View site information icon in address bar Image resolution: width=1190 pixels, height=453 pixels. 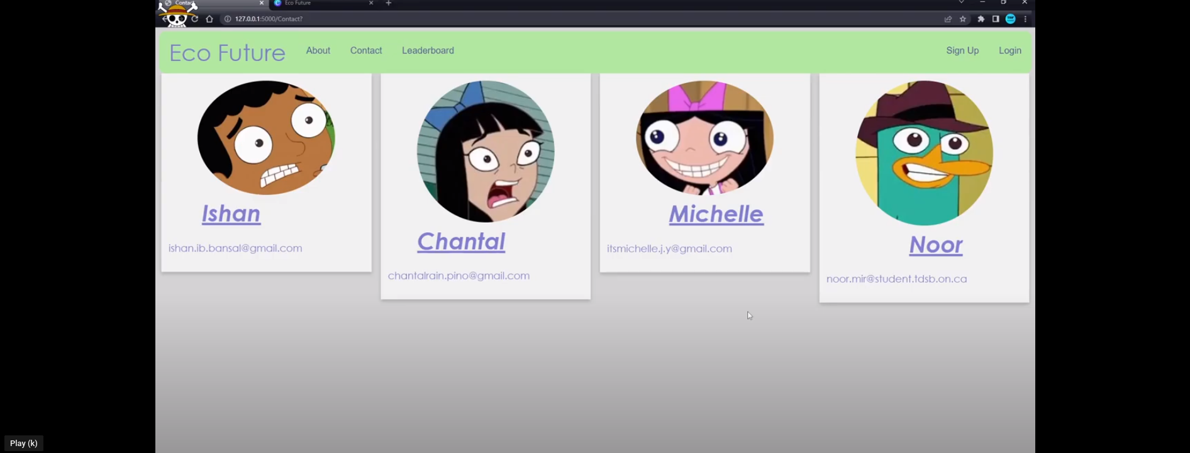[x=228, y=19]
